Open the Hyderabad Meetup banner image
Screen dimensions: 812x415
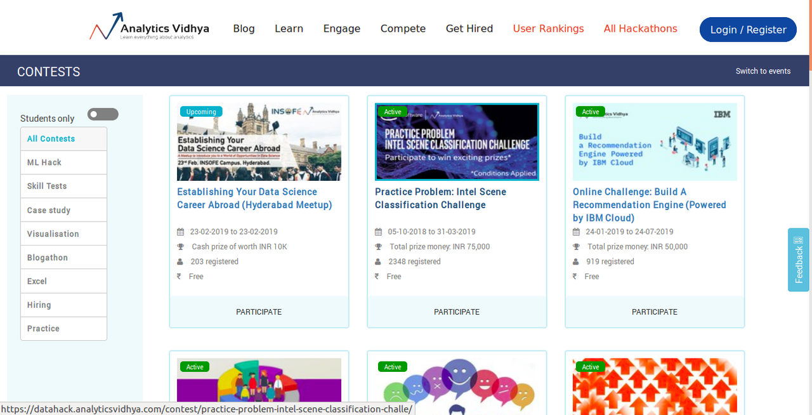[259, 142]
